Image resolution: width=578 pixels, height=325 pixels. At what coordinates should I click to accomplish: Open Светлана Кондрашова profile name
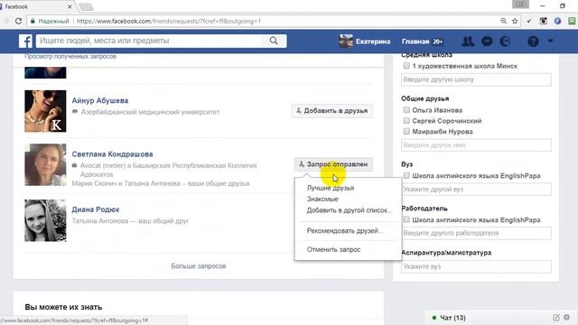pyautogui.click(x=112, y=154)
